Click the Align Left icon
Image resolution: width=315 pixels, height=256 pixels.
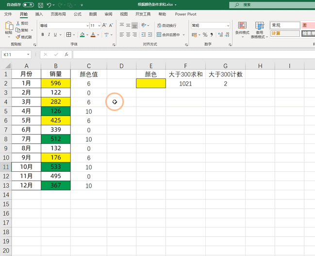122,34
